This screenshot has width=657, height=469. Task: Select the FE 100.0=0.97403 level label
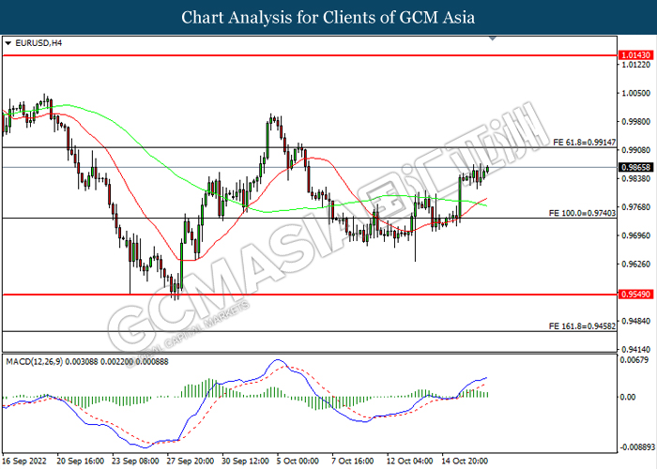583,213
